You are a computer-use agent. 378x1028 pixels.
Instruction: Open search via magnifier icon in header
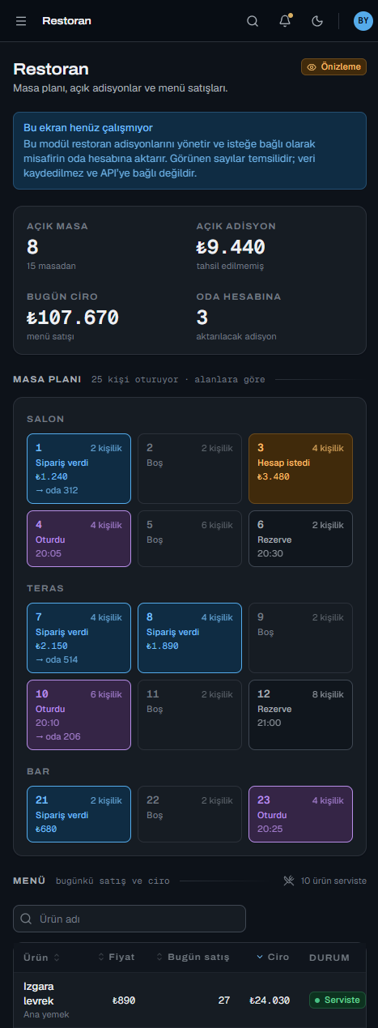point(253,21)
